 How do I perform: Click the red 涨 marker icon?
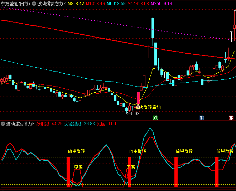coord(231,118)
